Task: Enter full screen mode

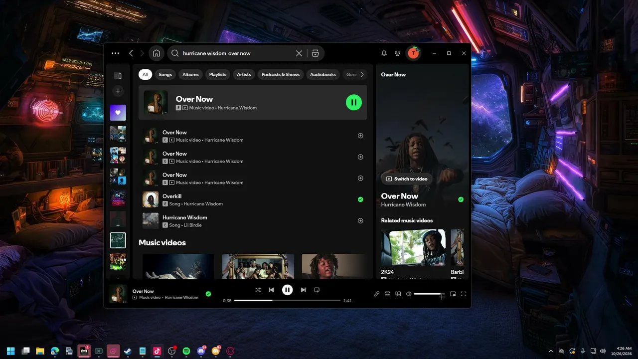Action: pos(464,294)
